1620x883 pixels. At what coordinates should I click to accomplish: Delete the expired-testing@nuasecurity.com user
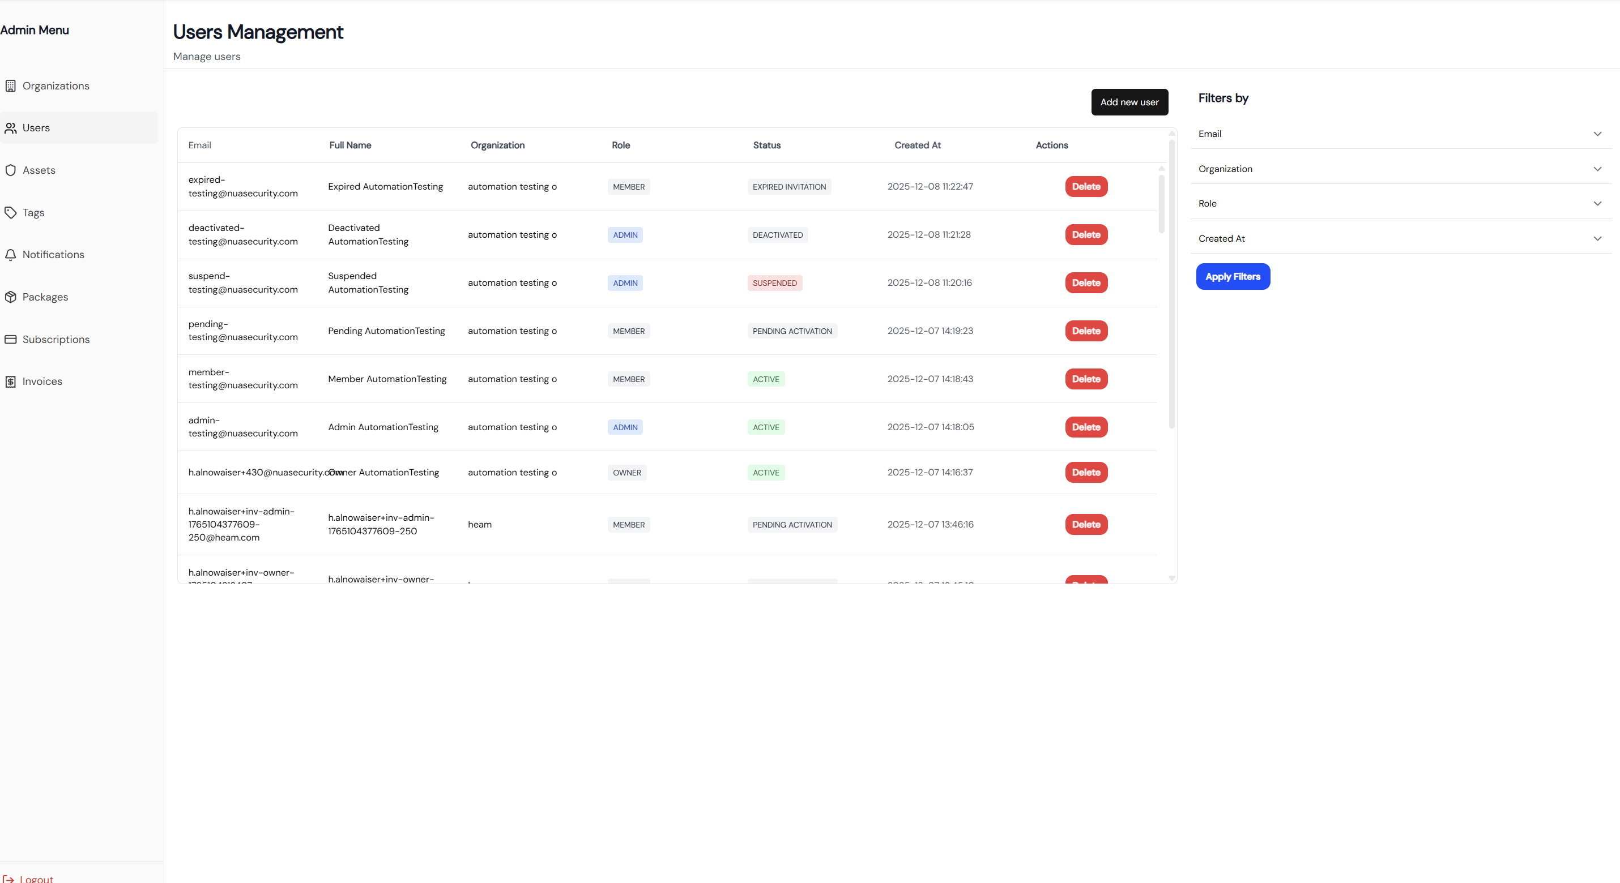click(1085, 187)
